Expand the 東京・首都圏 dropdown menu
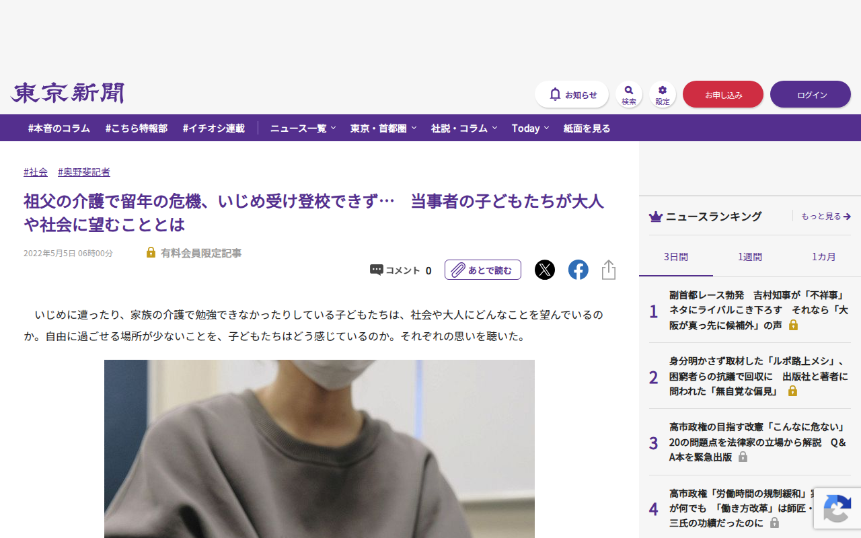861x538 pixels. (383, 128)
